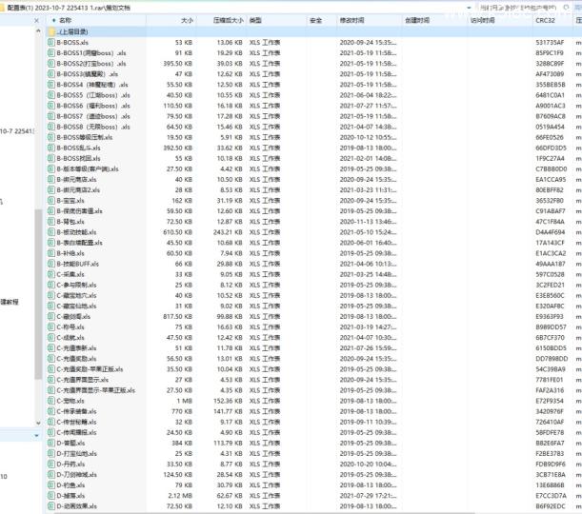
Task: Click the compressed size cell "99.88 KB"
Action: click(x=230, y=316)
